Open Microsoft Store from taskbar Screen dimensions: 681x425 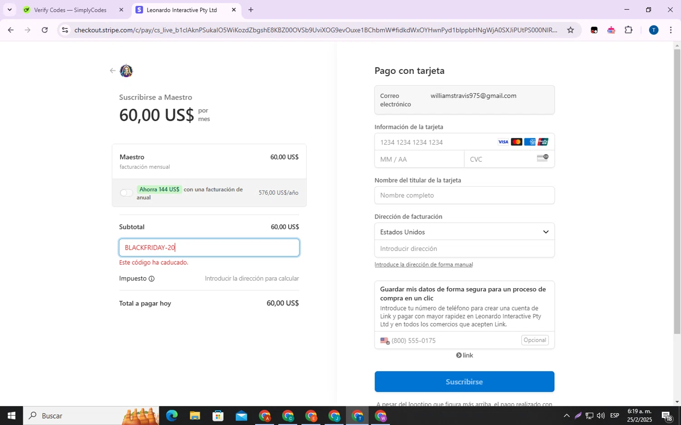(218, 415)
